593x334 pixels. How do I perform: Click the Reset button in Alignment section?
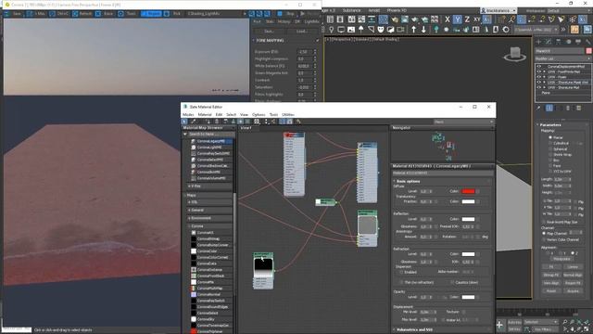click(551, 290)
